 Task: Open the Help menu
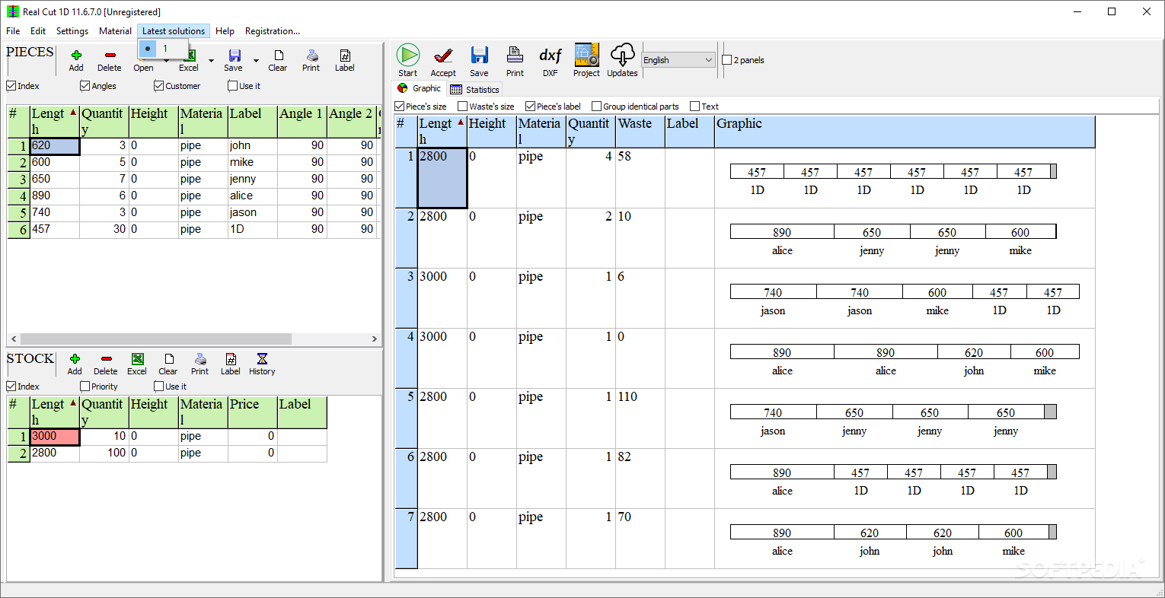click(225, 31)
